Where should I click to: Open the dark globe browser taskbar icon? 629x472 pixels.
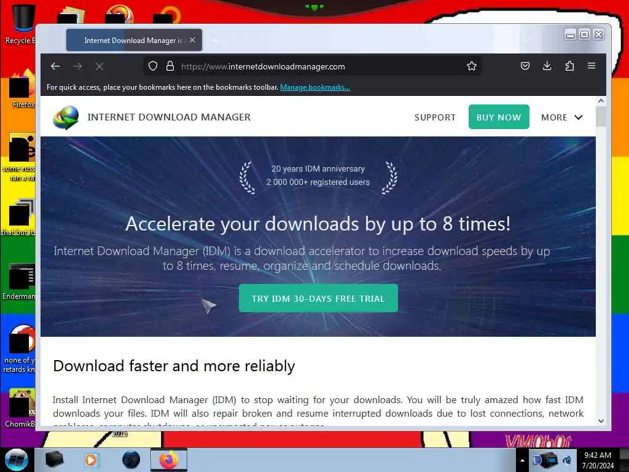point(131,460)
